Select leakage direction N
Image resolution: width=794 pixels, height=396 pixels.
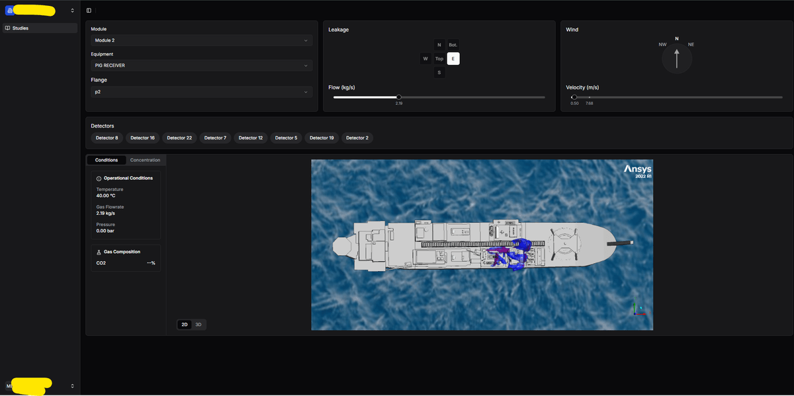pos(439,44)
